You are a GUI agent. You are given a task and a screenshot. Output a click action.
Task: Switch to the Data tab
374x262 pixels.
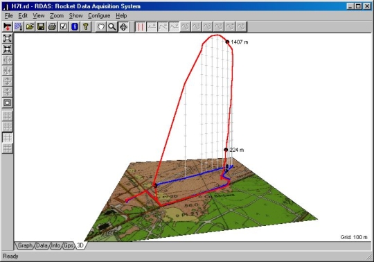pyautogui.click(x=42, y=245)
